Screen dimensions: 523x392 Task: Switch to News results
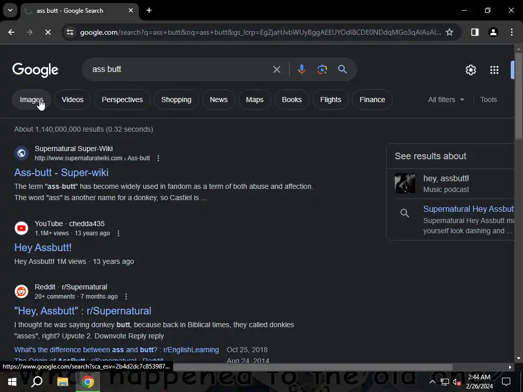pyautogui.click(x=219, y=100)
